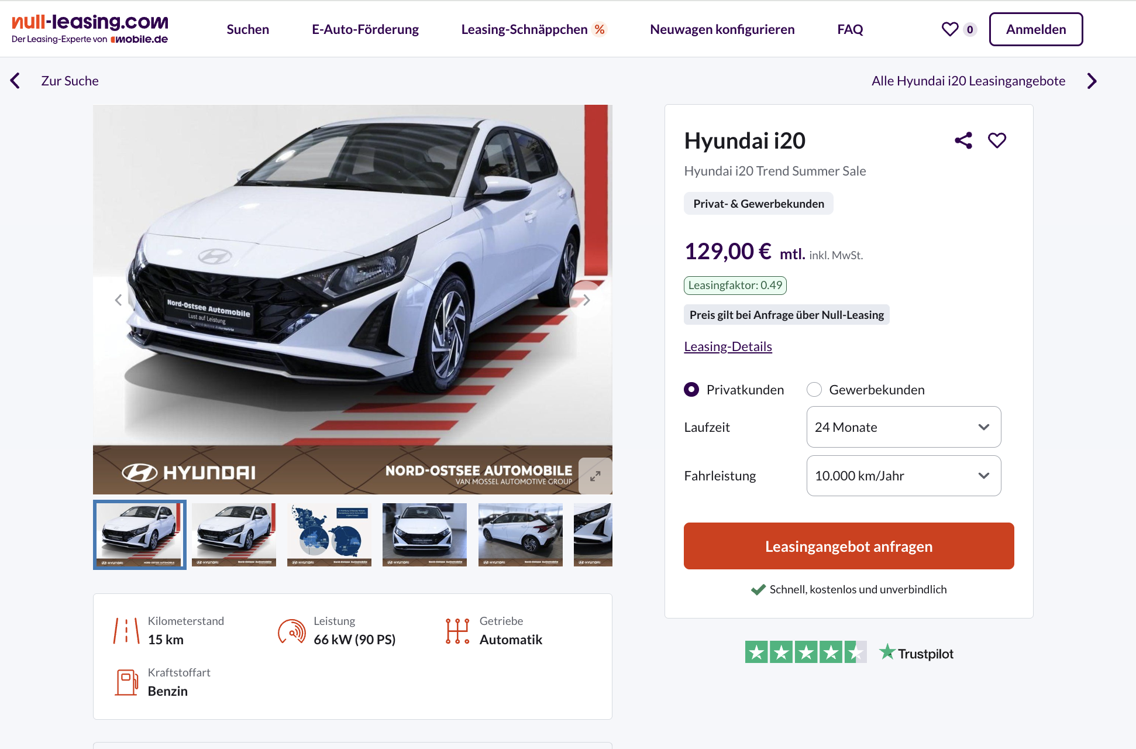Image resolution: width=1136 pixels, height=749 pixels.
Task: Open the Laufzeit dropdown showing 24 Monate
Action: [904, 427]
